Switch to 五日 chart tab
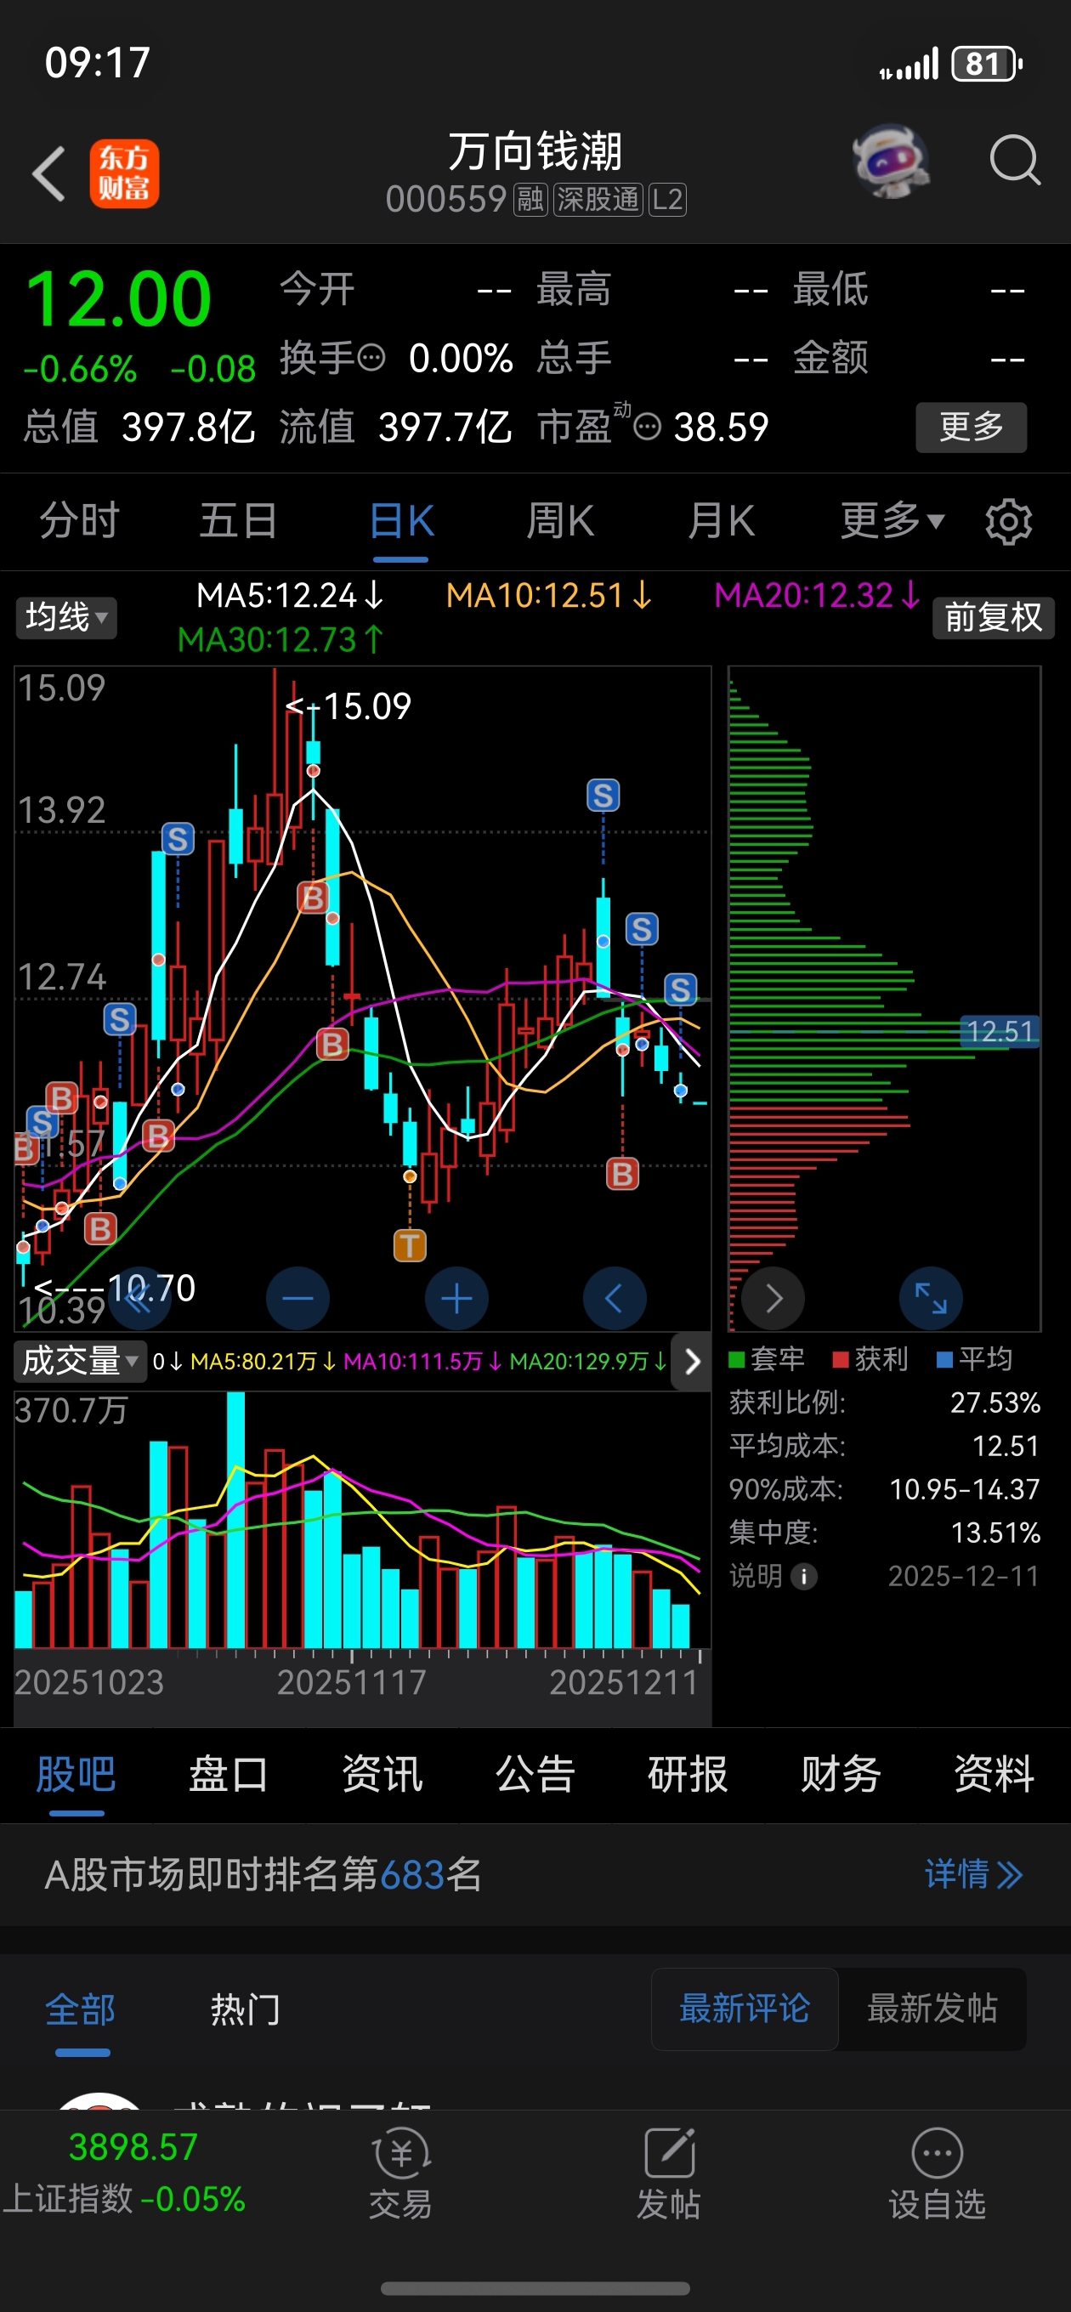The image size is (1071, 2312). [x=239, y=520]
